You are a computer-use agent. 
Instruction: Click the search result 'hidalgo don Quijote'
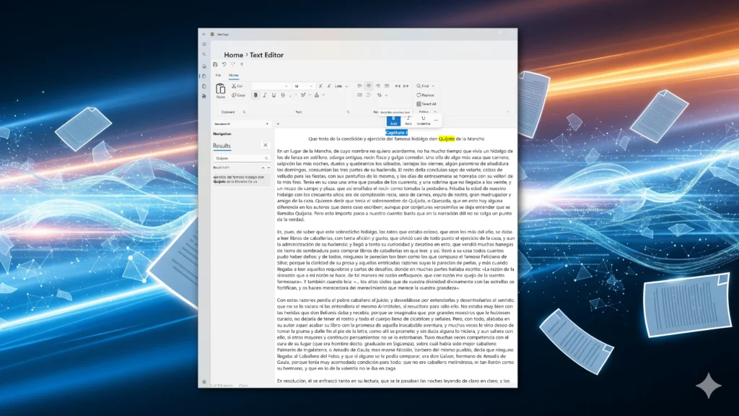click(241, 179)
